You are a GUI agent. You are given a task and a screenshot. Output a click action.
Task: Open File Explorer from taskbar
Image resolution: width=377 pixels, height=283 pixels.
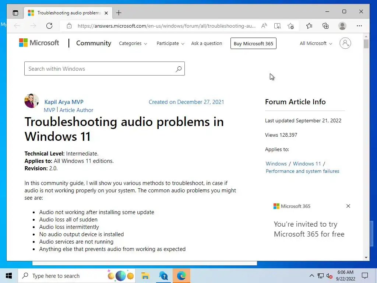click(145, 276)
